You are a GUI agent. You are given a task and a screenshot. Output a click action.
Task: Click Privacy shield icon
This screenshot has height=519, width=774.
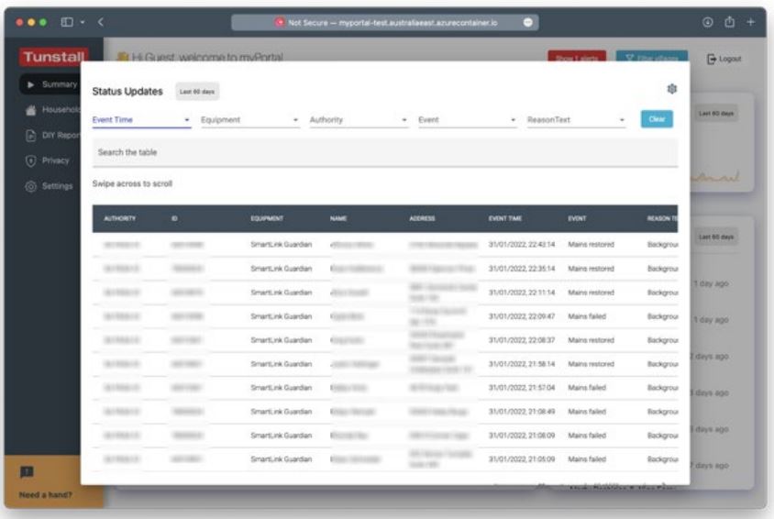coord(30,160)
